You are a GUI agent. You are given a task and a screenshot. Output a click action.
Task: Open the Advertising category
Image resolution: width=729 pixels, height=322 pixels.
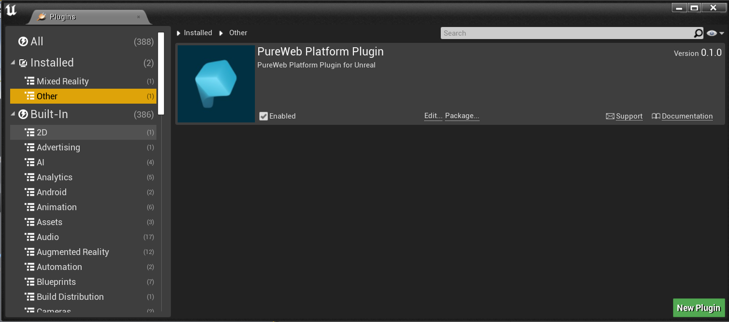(x=83, y=147)
